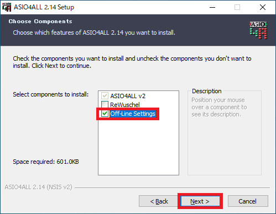
Task: Click the Space required 601.0KB text
Action: pos(46,162)
